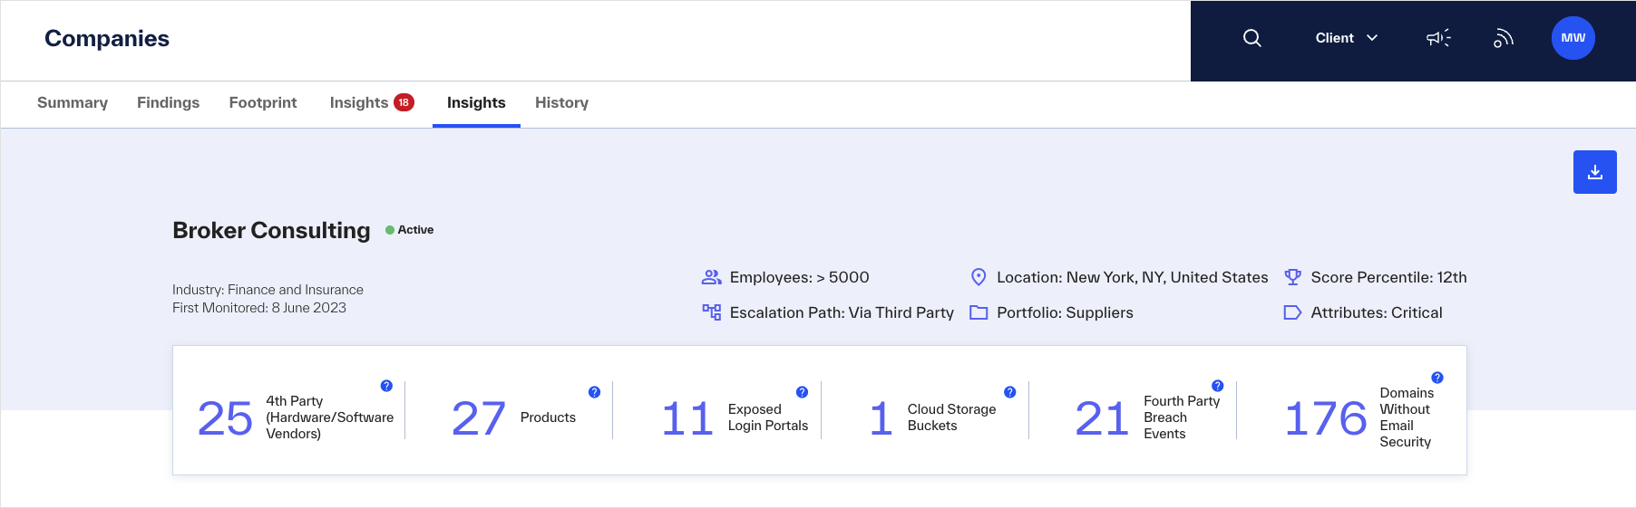Switch to the Footprint tab
1636x508 pixels.
click(263, 103)
